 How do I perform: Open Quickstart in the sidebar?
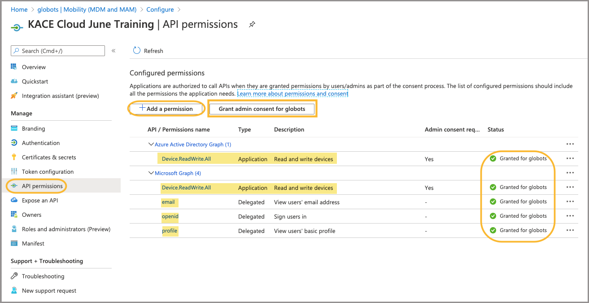(x=35, y=81)
